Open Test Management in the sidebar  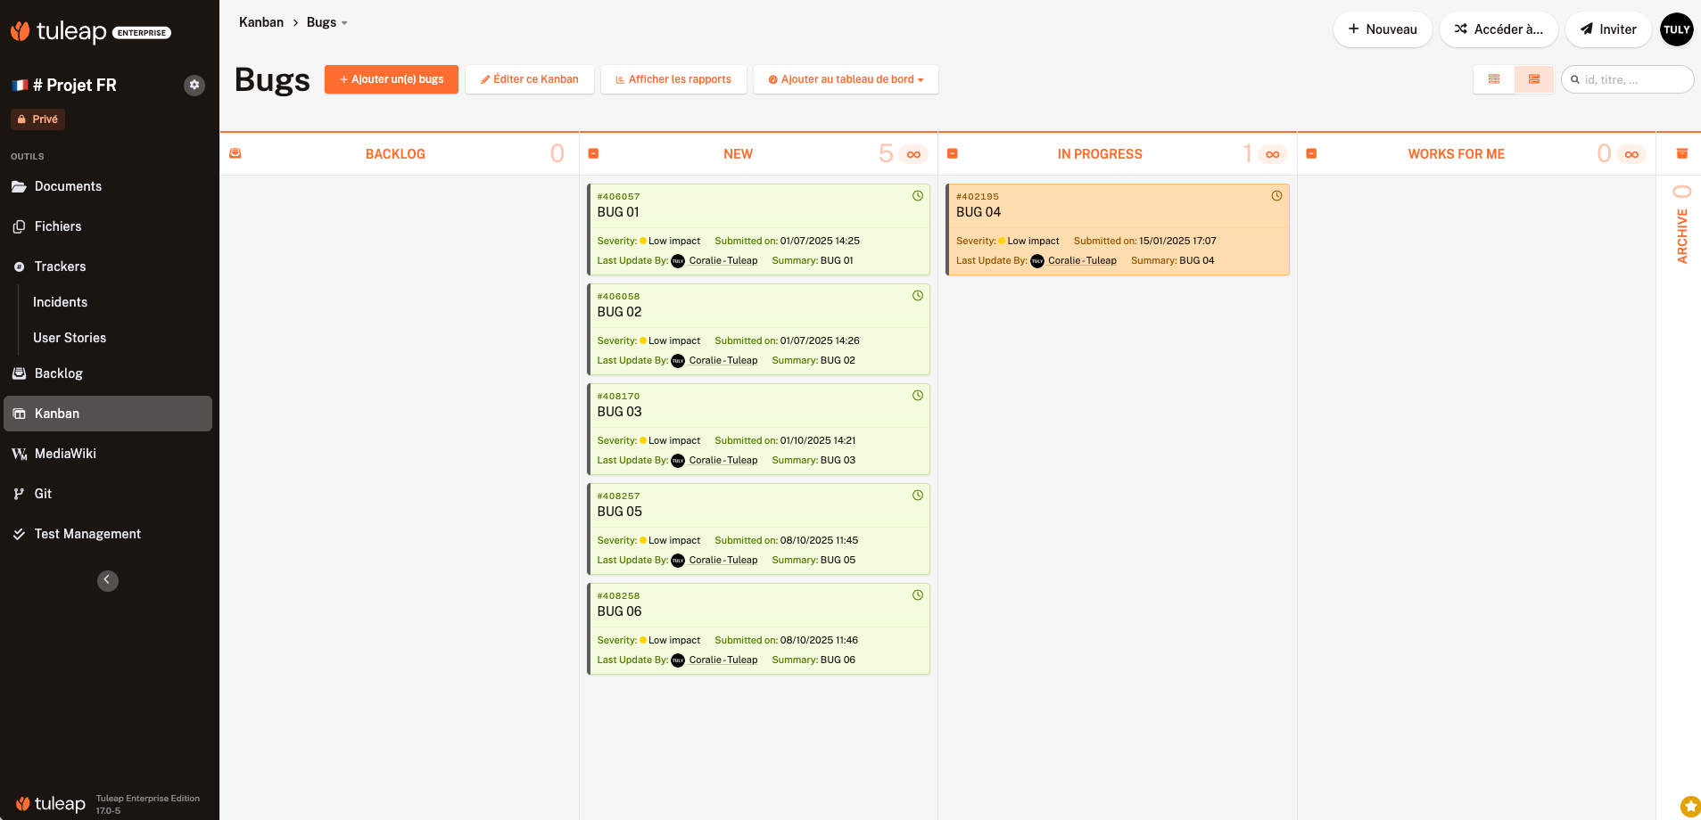click(x=108, y=534)
